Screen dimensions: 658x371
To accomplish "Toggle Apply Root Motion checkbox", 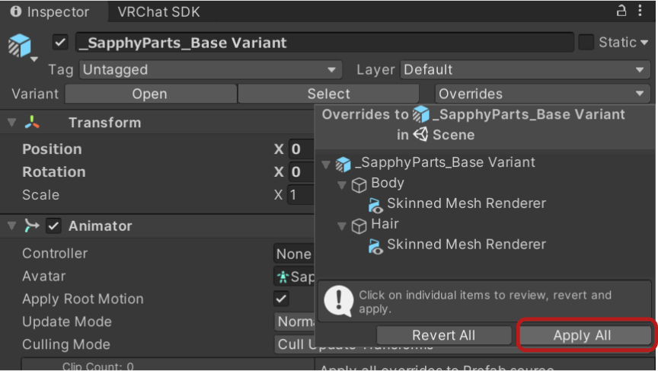I will [x=281, y=299].
